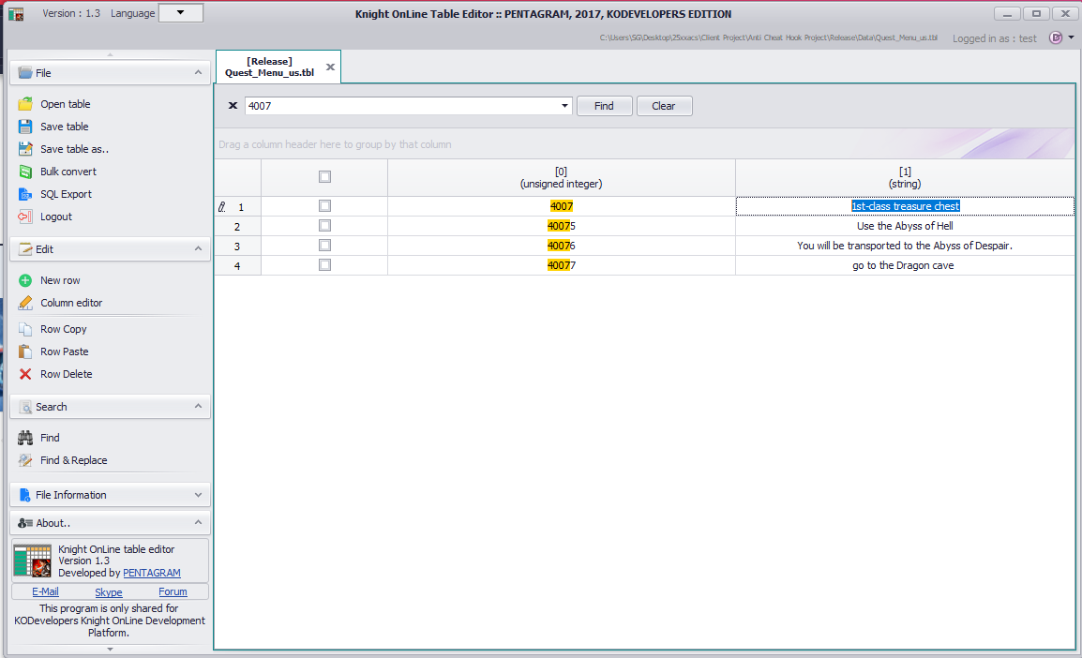Click the search text field containing 4007
1082x658 pixels.
pyautogui.click(x=401, y=106)
